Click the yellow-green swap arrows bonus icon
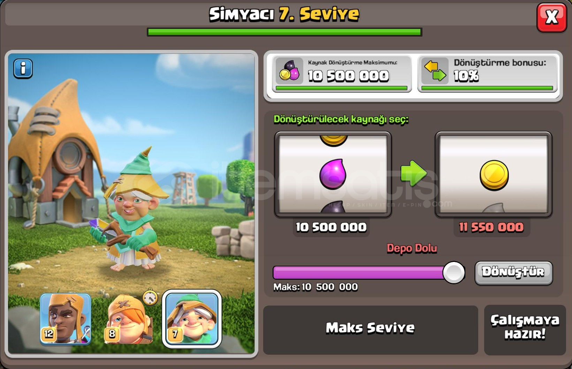Viewport: 572px width, 369px height. pos(435,71)
